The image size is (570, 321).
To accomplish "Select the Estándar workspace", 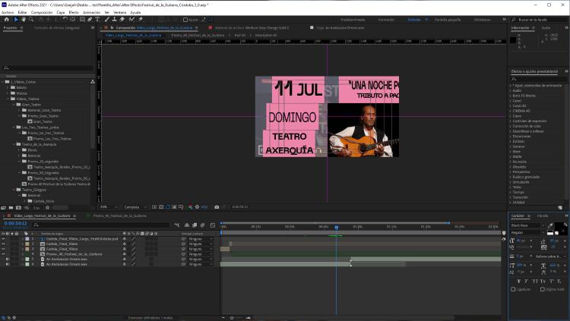I will click(x=414, y=20).
